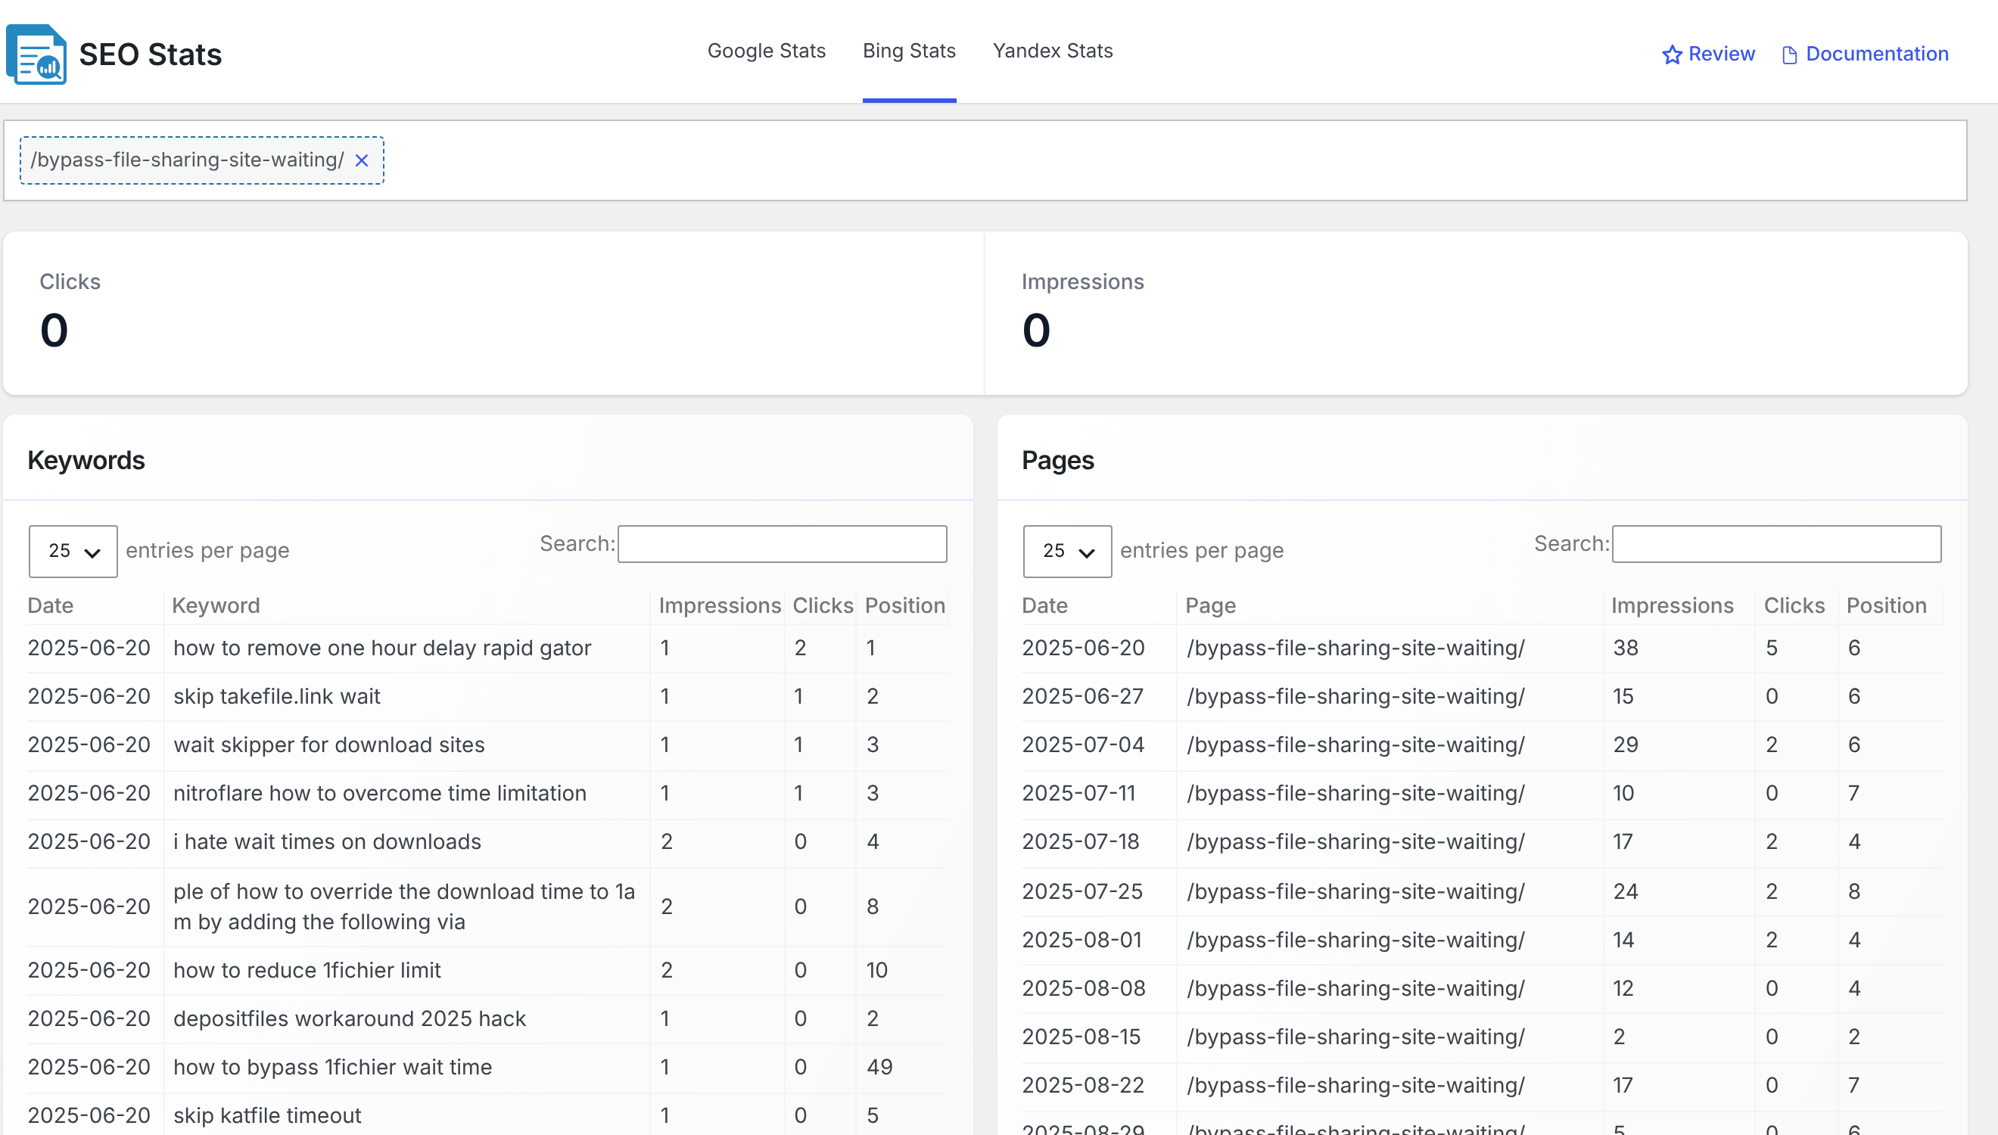1998x1135 pixels.
Task: Click keyword 'depositfiles workaround 2025 hack'
Action: point(349,1018)
